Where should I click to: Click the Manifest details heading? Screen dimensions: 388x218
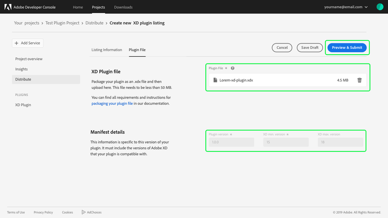tap(108, 132)
